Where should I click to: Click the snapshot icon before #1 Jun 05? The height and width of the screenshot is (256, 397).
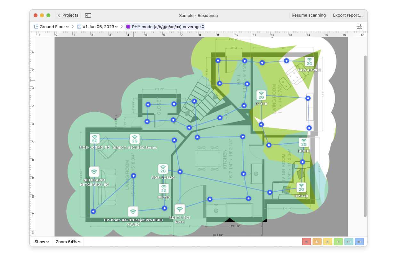click(x=79, y=27)
